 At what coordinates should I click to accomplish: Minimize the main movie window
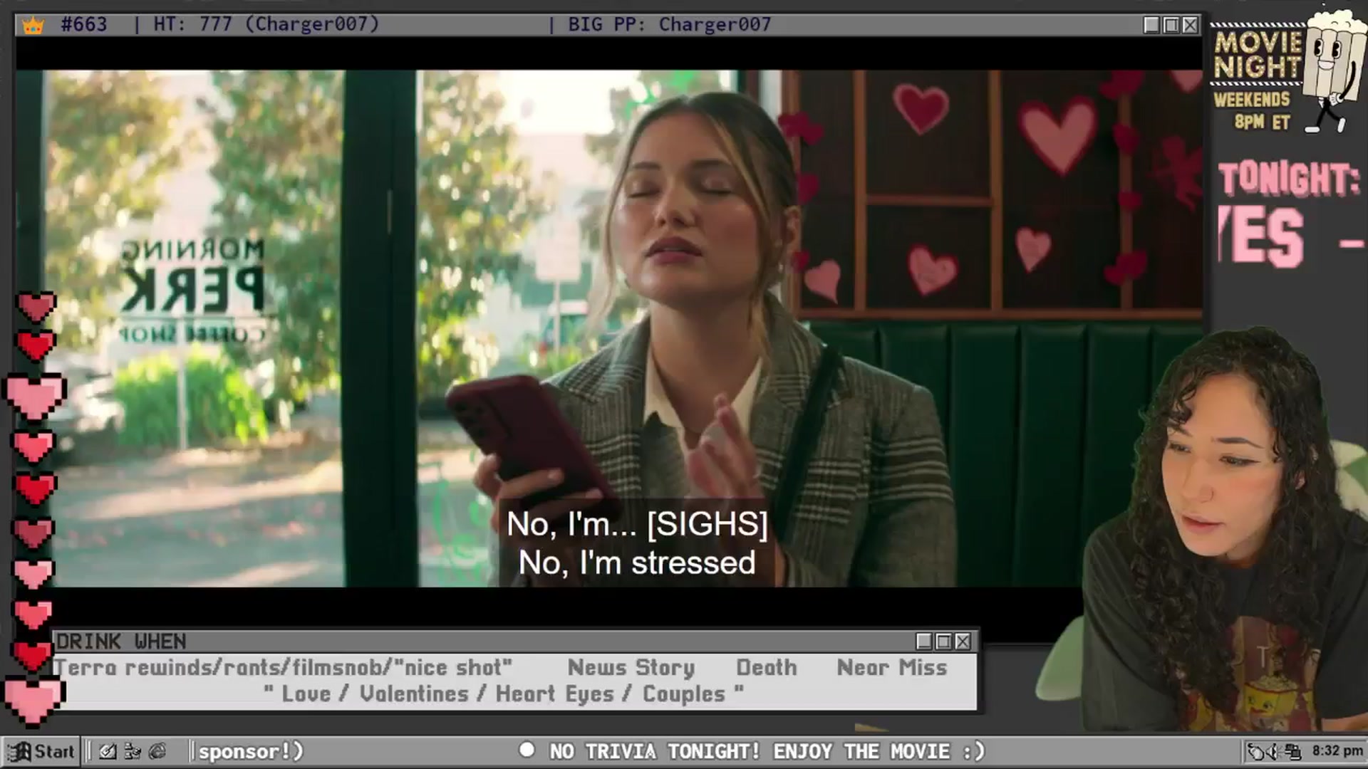[x=1151, y=25]
